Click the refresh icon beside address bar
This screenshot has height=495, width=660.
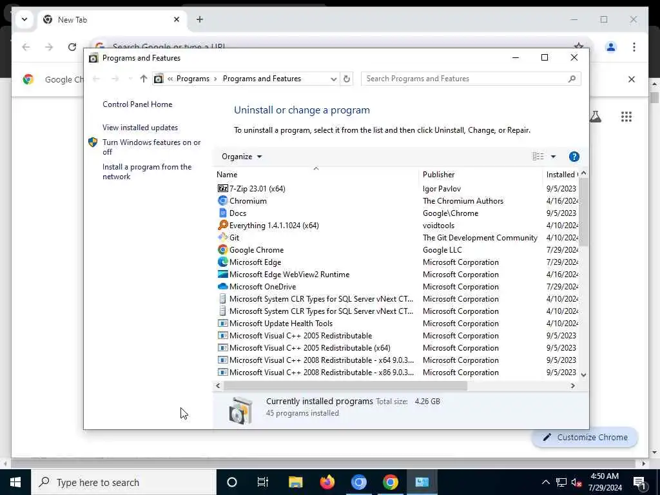tap(346, 79)
